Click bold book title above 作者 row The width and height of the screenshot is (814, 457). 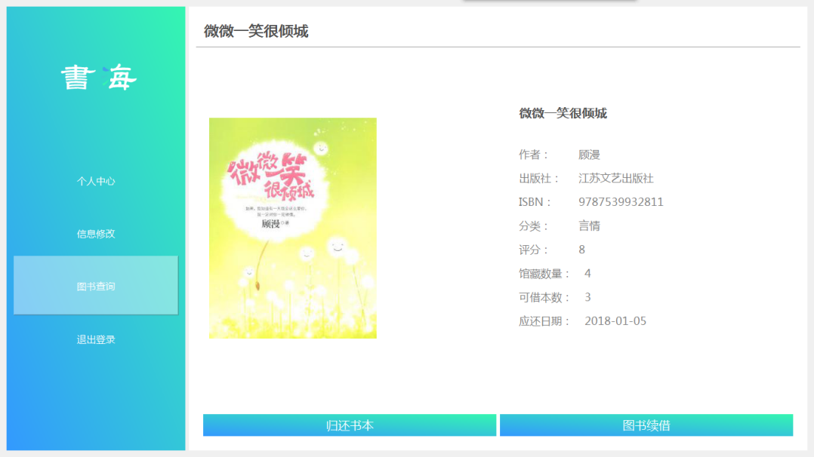coord(563,113)
